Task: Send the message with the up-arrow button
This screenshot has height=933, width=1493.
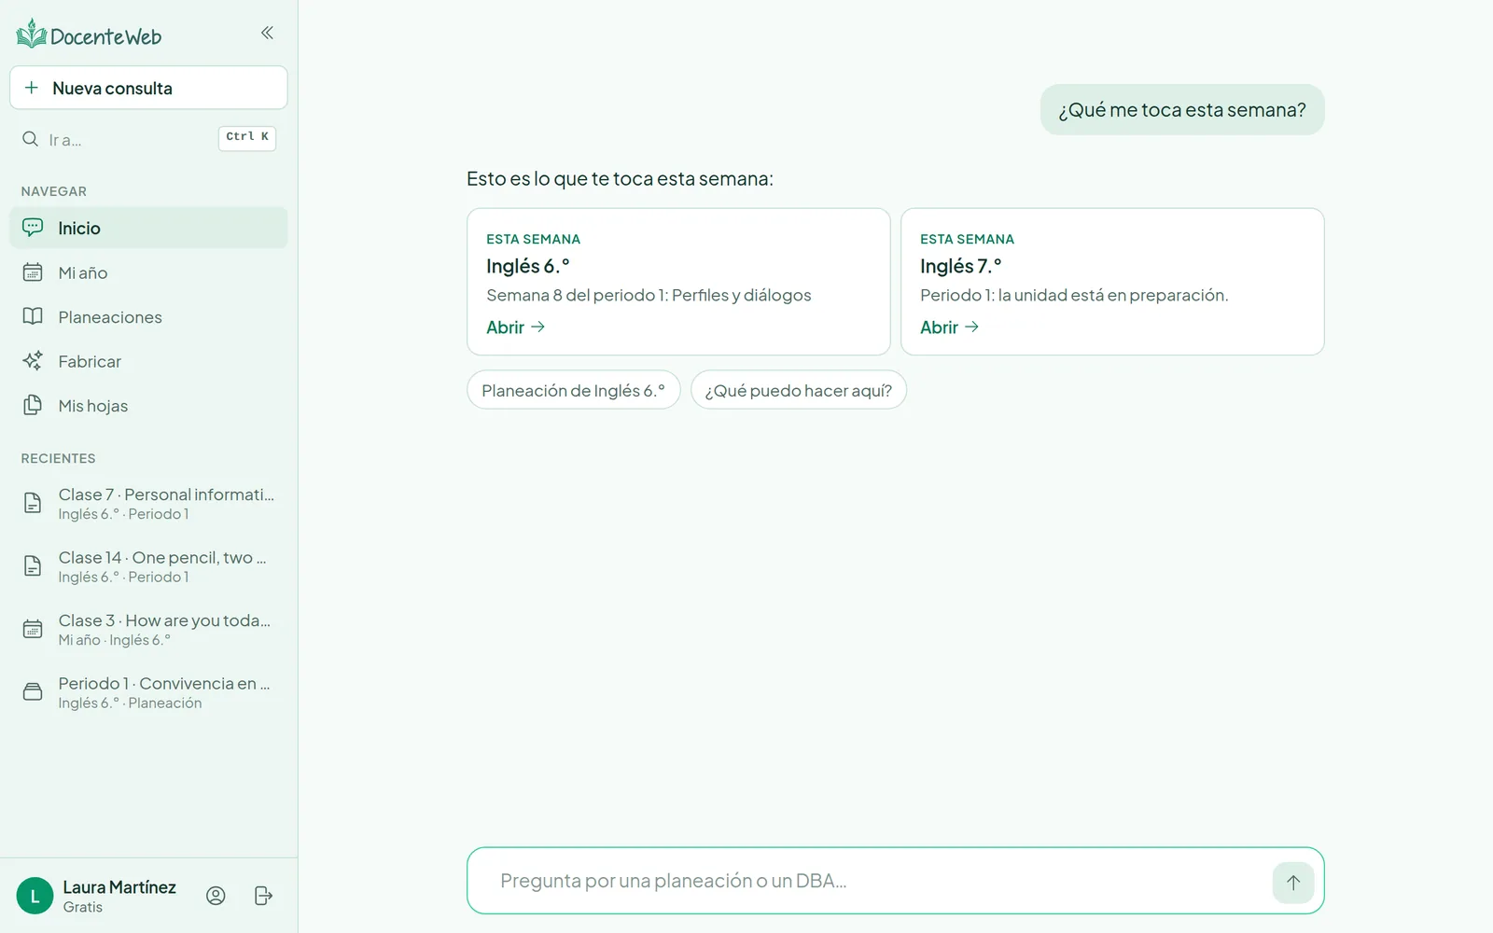Action: [x=1293, y=883]
